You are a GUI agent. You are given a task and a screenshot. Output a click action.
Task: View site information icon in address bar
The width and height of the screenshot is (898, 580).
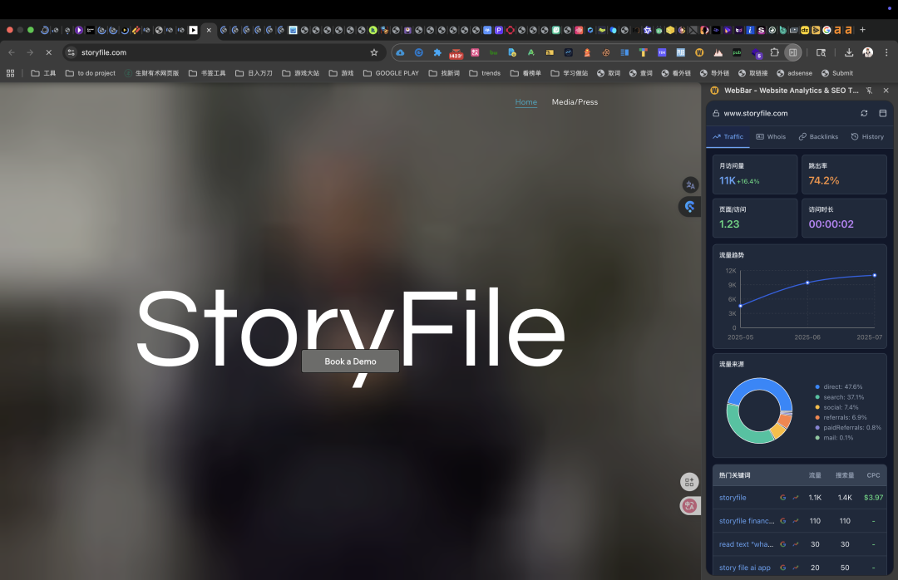point(71,52)
